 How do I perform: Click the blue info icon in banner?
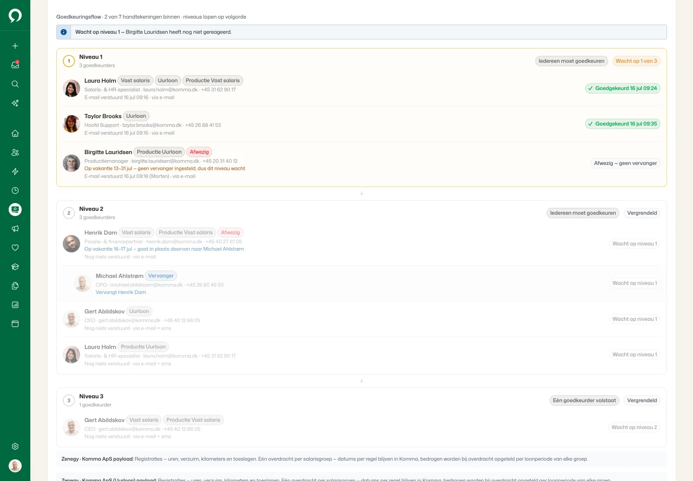[64, 32]
